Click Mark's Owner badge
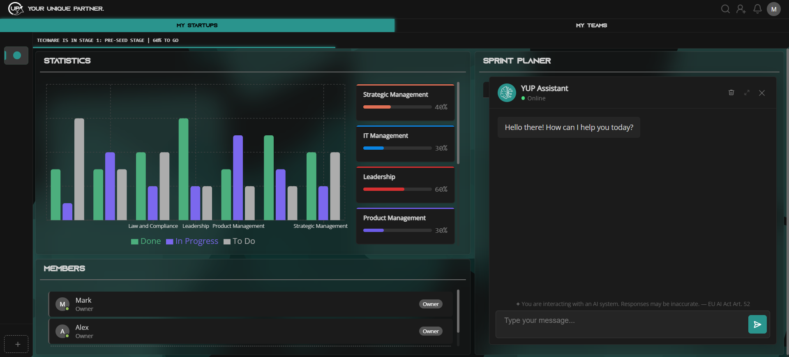The image size is (789, 357). pos(431,304)
